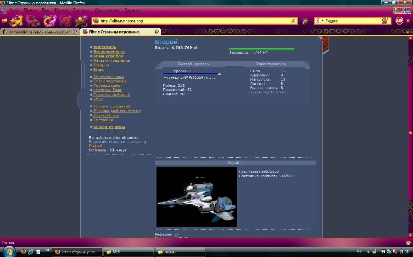Click the level experience progress bar
The image size is (413, 257).
[192, 74]
